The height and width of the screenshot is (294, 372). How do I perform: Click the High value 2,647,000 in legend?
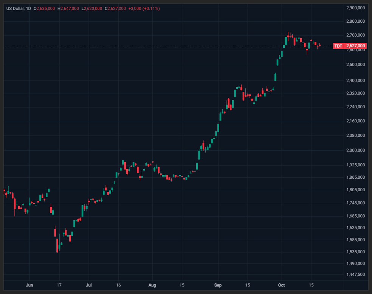coord(70,9)
